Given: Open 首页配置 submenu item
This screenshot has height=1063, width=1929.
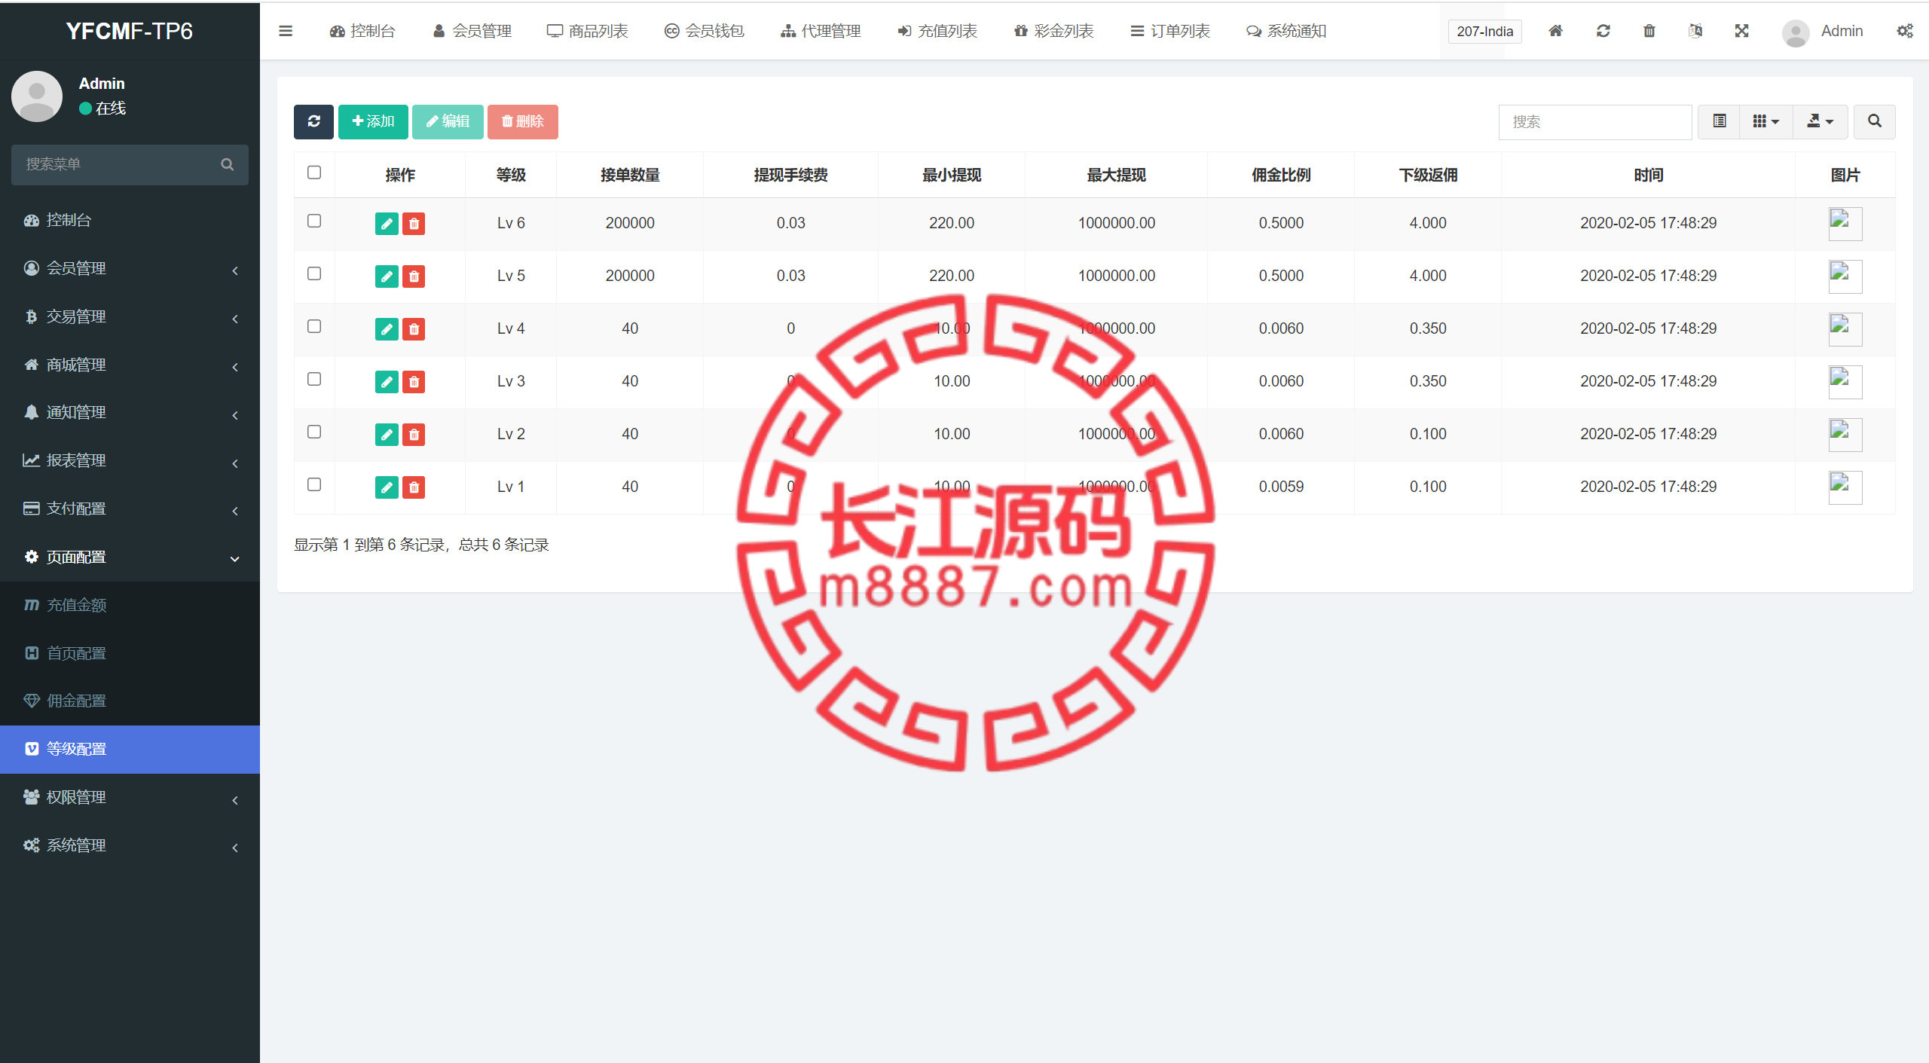Looking at the screenshot, I should 130,653.
